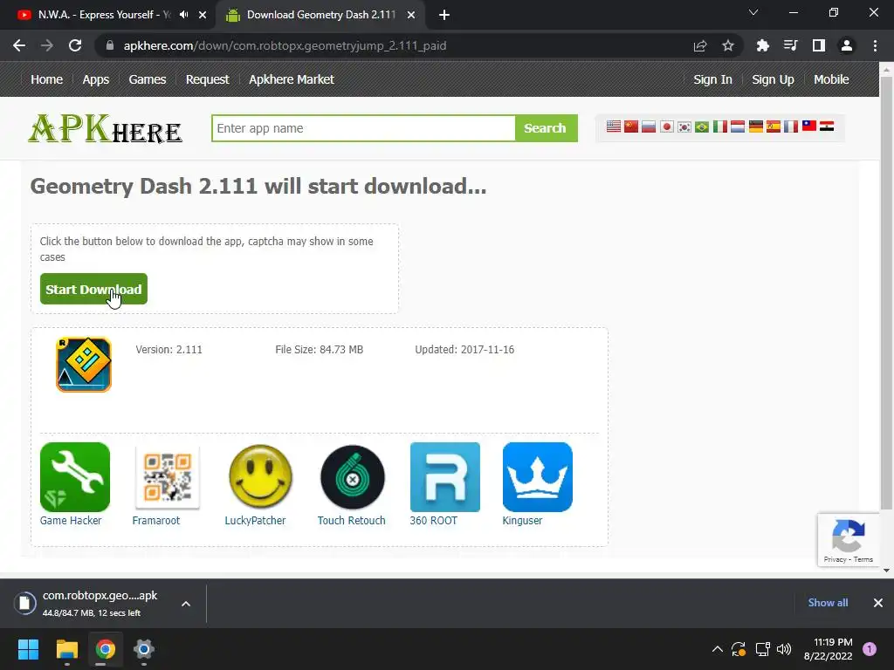
Task: Select the Italy flag language
Action: click(720, 126)
